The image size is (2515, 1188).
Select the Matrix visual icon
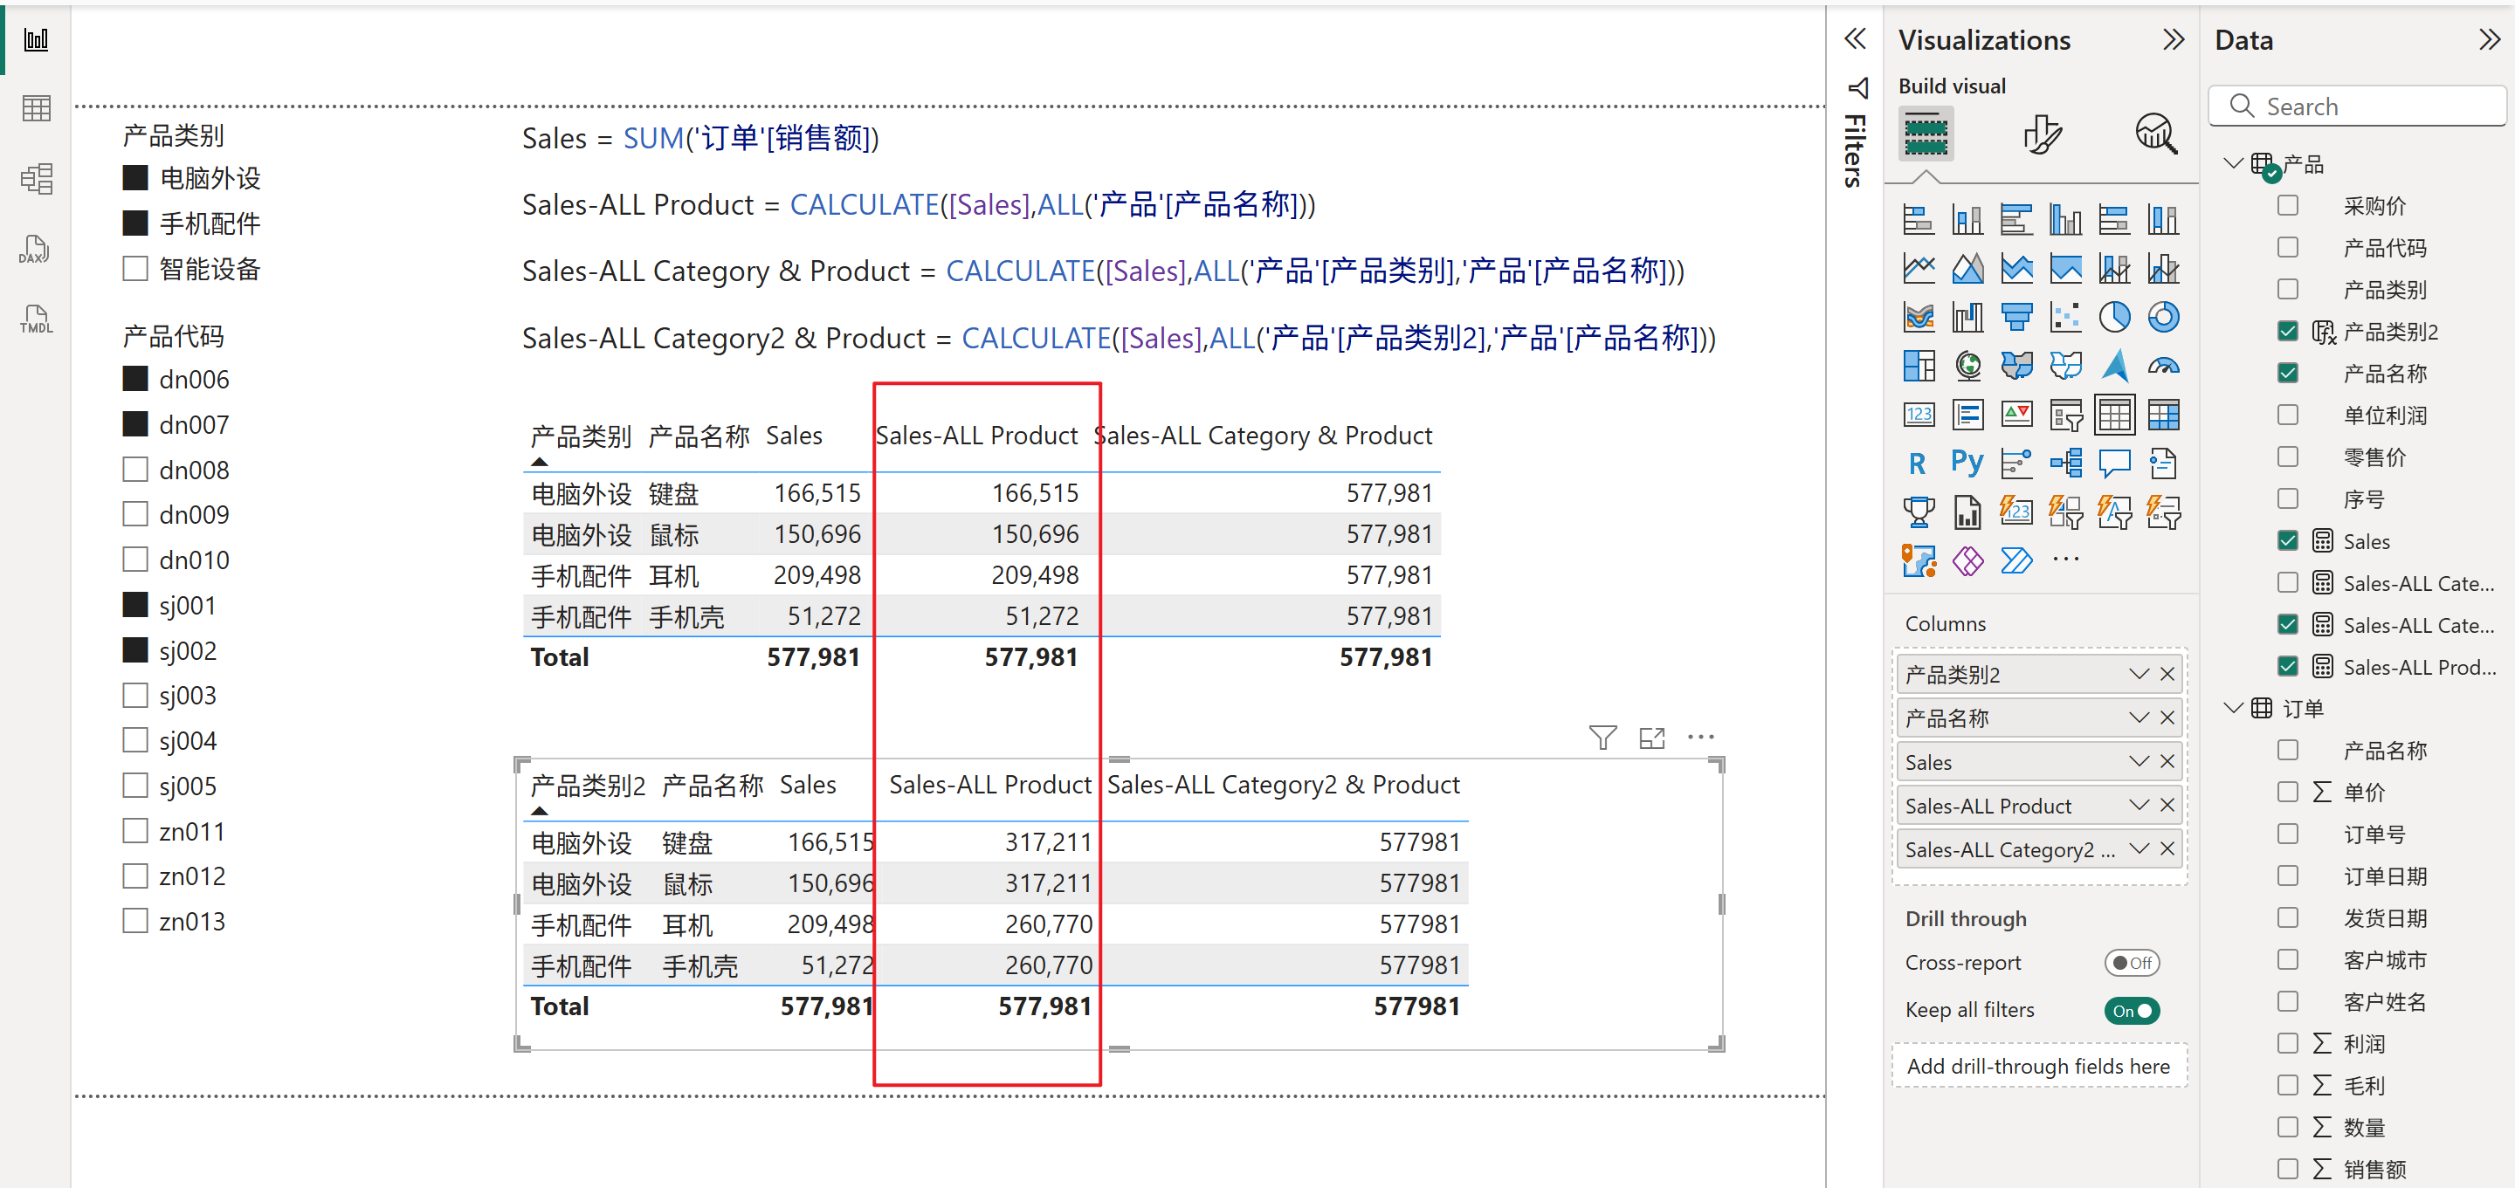(x=2162, y=415)
